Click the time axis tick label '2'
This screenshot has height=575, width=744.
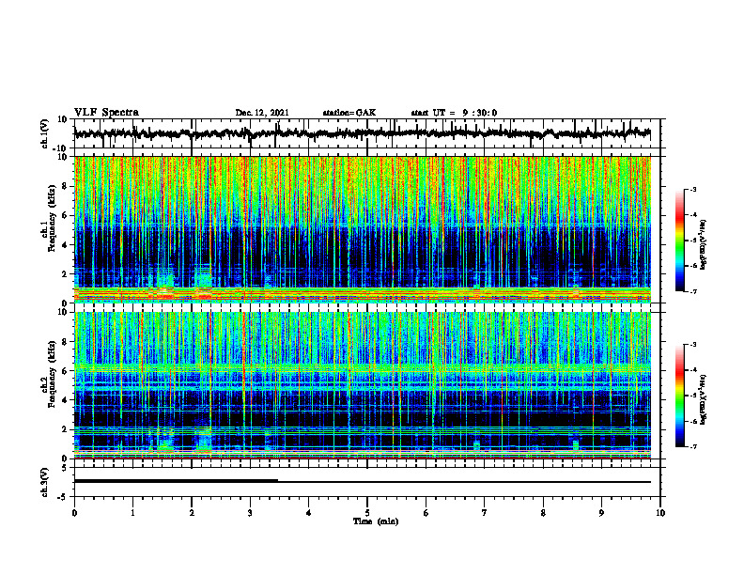192,513
